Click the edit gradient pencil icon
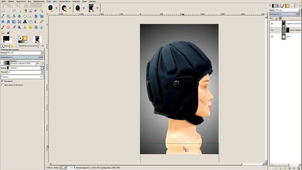302x170 pixels. click(x=42, y=63)
